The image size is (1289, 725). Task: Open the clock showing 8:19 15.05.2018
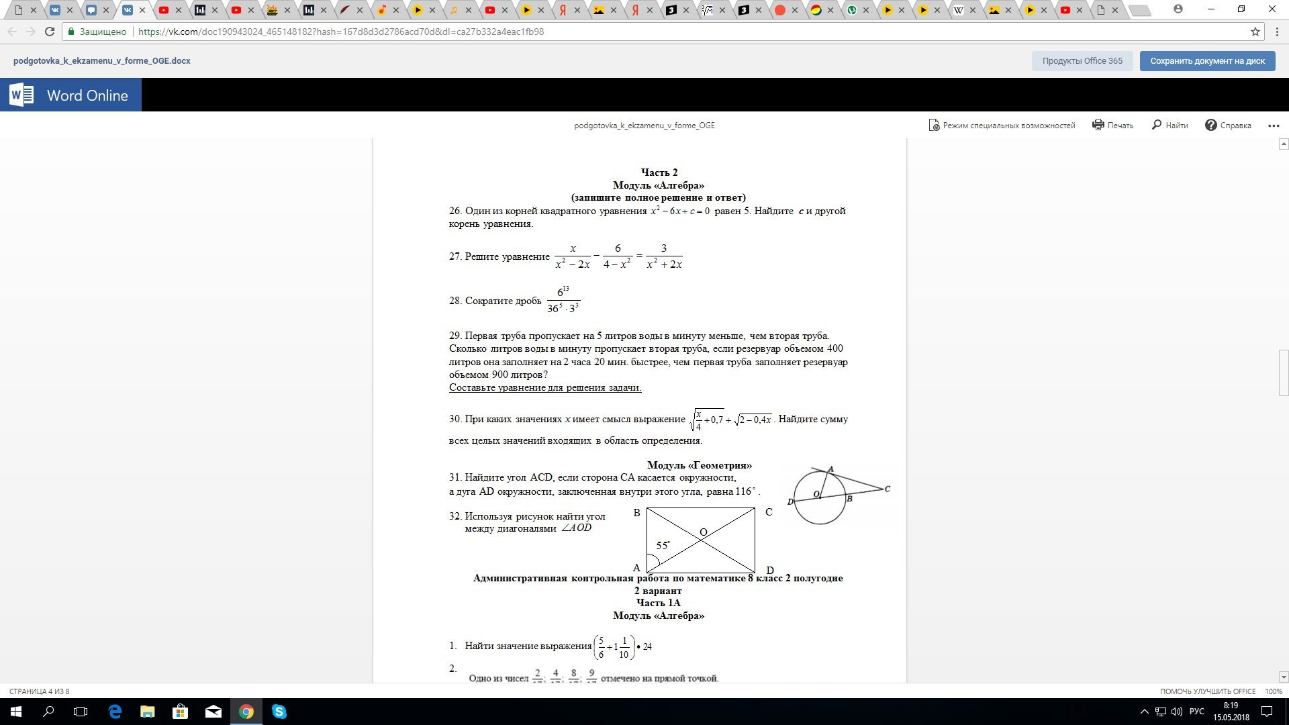1231,712
